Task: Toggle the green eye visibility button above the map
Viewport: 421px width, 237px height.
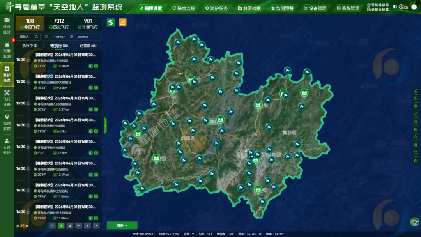Action: click(x=110, y=23)
